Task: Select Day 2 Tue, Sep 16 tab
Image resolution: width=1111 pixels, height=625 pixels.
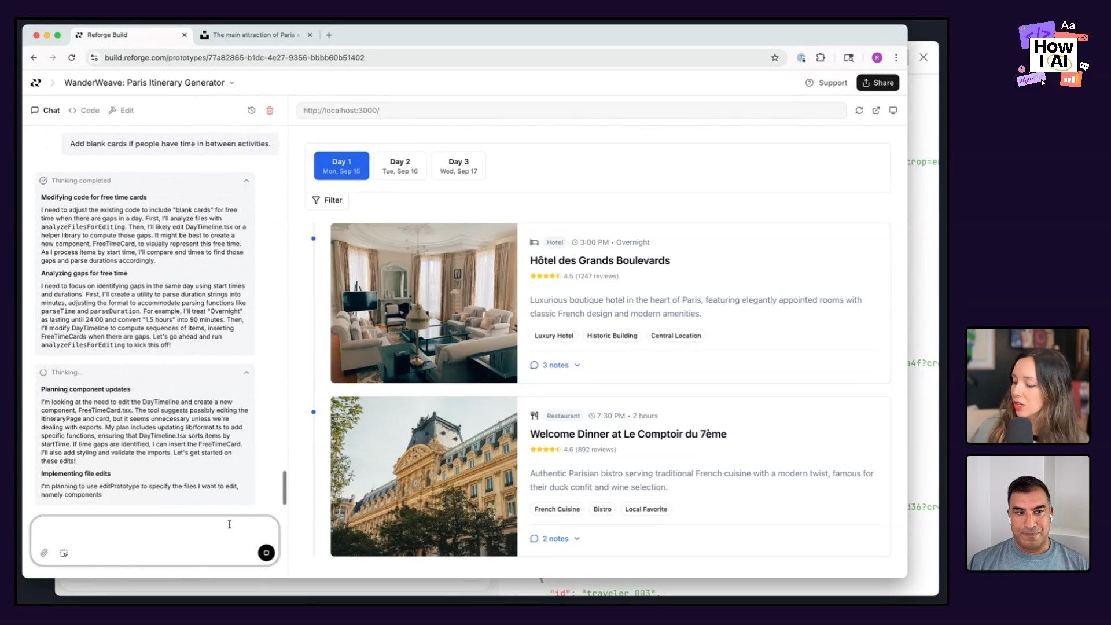Action: click(400, 166)
